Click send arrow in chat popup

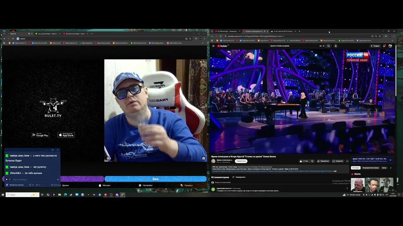pos(58,180)
